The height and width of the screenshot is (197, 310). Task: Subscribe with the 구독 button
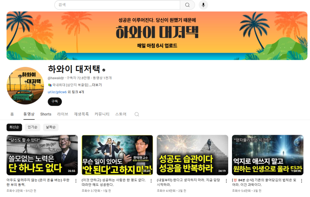coord(55,101)
